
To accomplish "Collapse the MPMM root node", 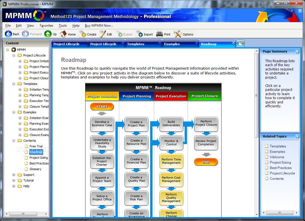I will (7, 50).
